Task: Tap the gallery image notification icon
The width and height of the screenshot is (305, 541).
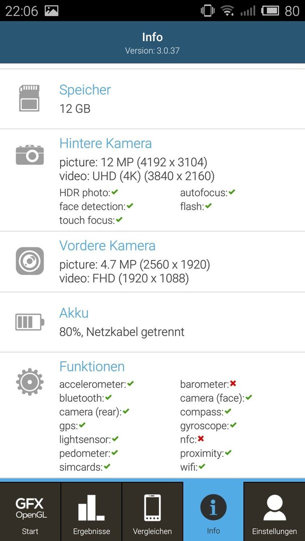Action: point(52,11)
